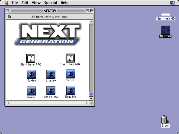Image resolution: width=179 pixels, height=134 pixels.
Task: Click the vertical scroll thumb
Action: (x=91, y=94)
